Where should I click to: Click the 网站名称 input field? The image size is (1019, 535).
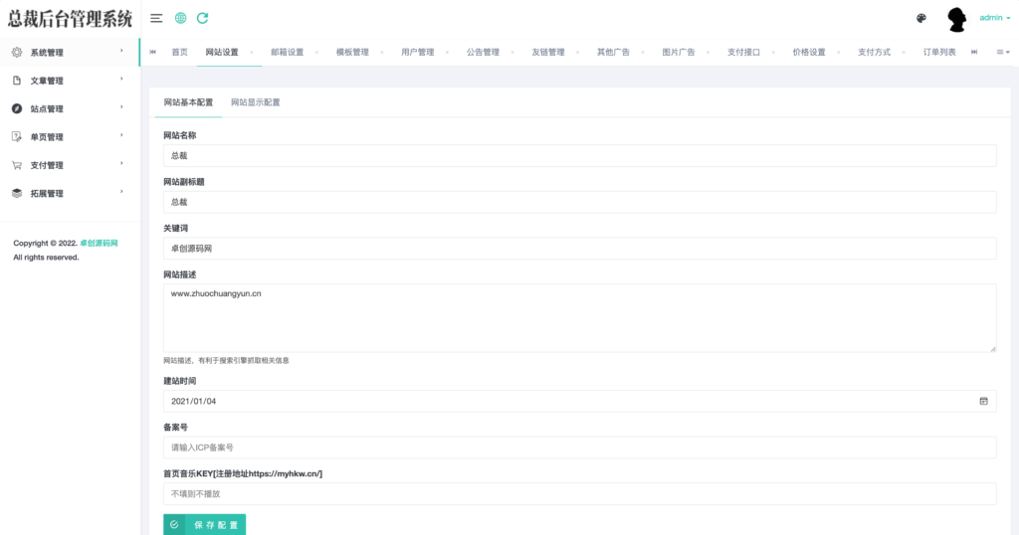580,156
